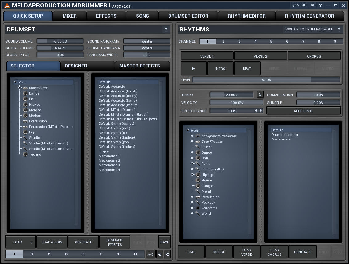Screen dimensions: 349x264
Task: Click the MeldaProduction logo icon
Action: pos(7,6)
